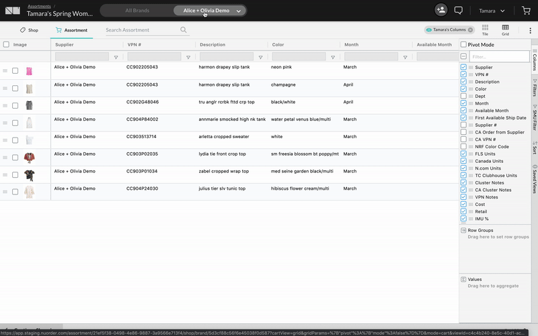The height and width of the screenshot is (336, 538).
Task: Open the Saved Views side panel tab
Action: point(535,179)
